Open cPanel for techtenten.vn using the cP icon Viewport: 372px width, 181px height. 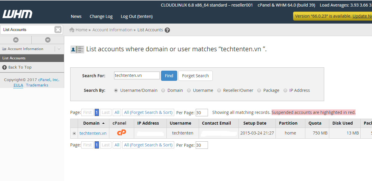122,133
